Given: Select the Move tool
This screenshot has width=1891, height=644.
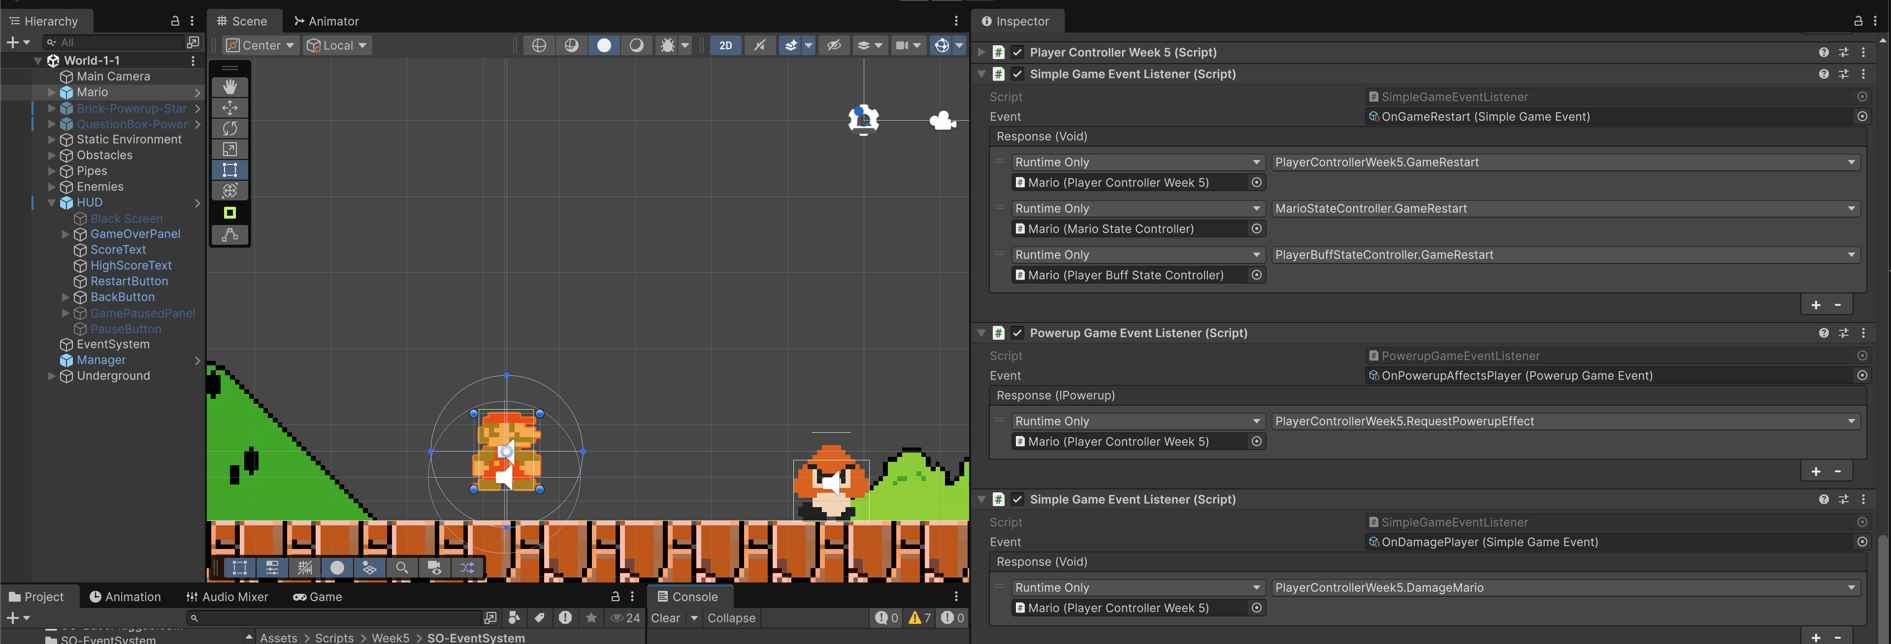Looking at the screenshot, I should [230, 108].
